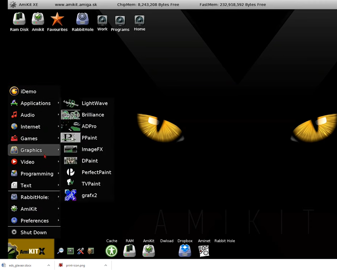The width and height of the screenshot is (337, 271).
Task: Open the Home drive desktop icon
Action: click(140, 23)
